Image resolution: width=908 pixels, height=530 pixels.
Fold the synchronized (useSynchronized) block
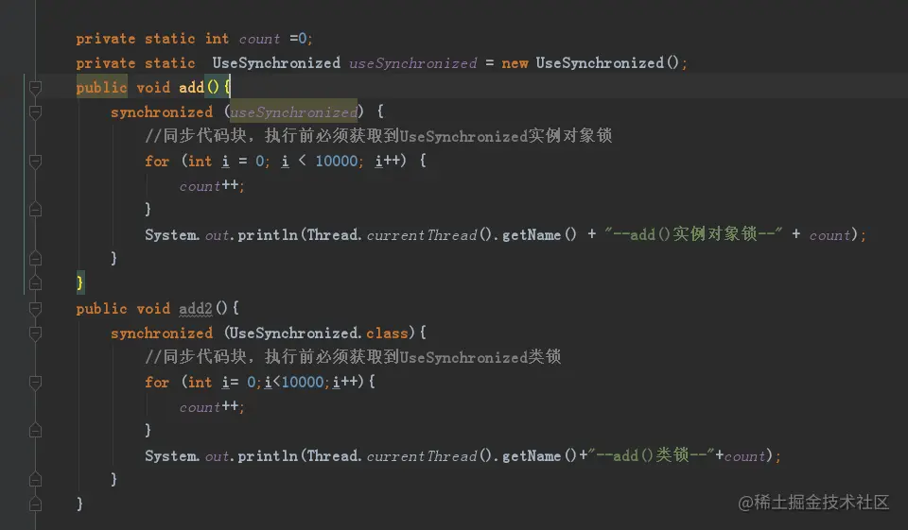coord(35,112)
